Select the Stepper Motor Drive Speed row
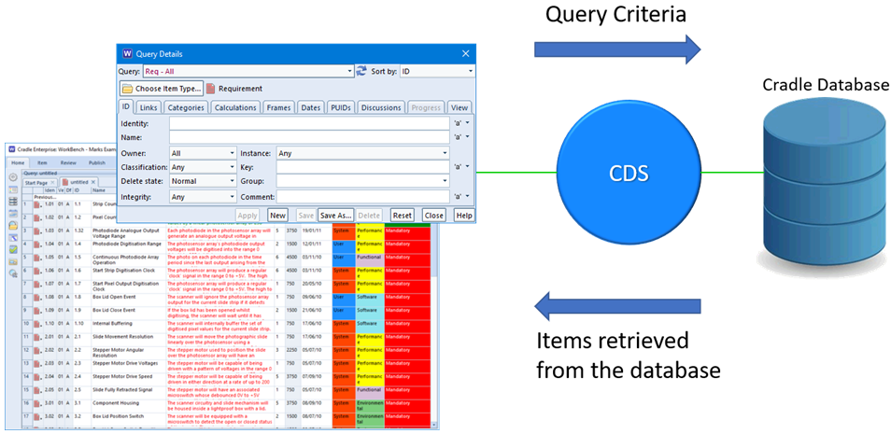 pyautogui.click(x=227, y=379)
